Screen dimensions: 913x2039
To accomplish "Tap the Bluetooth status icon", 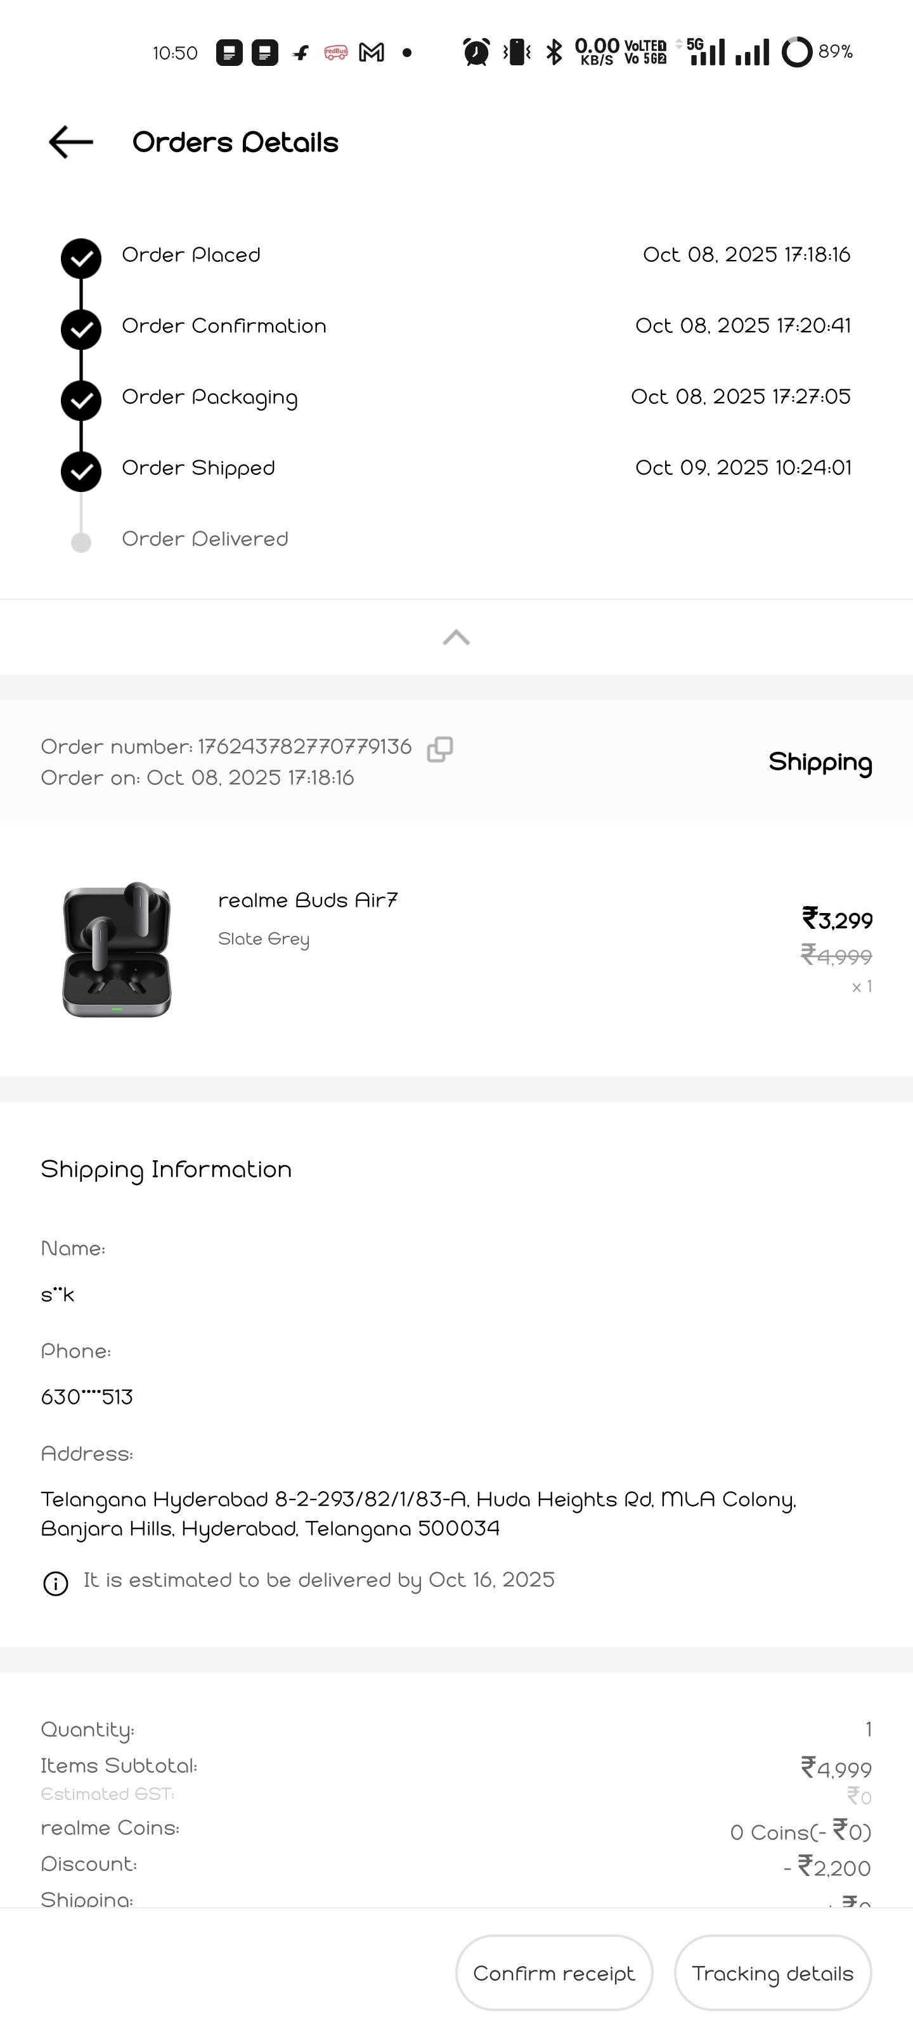I will [x=554, y=52].
